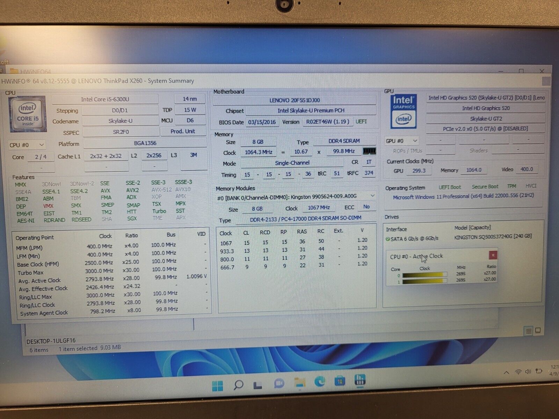This screenshot has width=559, height=419.
Task: Show hidden system tray icons
Action: 506,373
